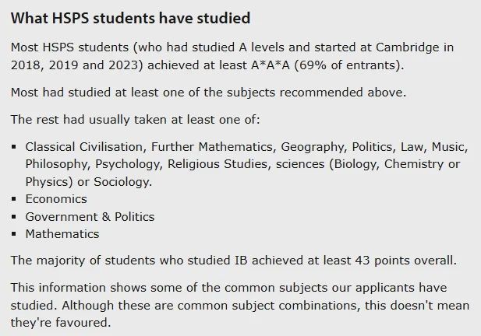The image size is (481, 336).
Task: Click the 'Psychology' subject text
Action: pos(127,164)
